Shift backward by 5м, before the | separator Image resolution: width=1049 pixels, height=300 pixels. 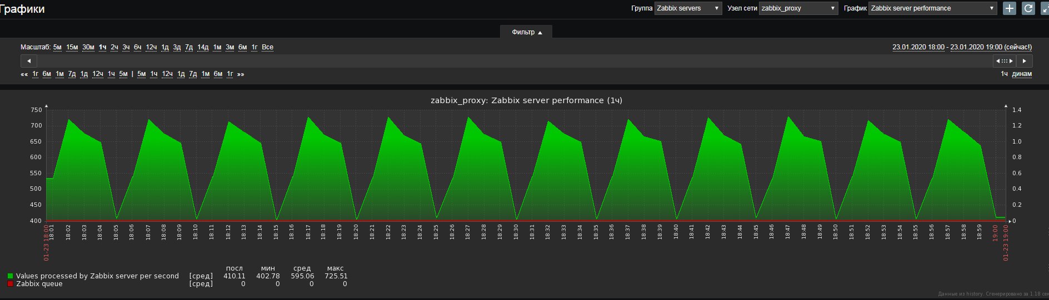coord(123,74)
